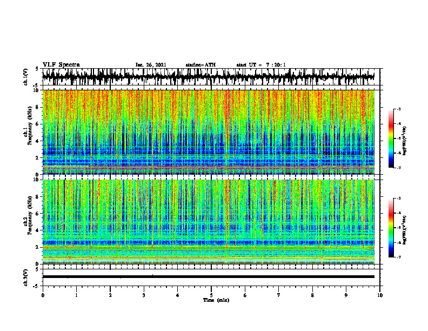Click the ch.1(V) axis upper "5" tick label
This screenshot has height=331, width=428.
coord(37,69)
